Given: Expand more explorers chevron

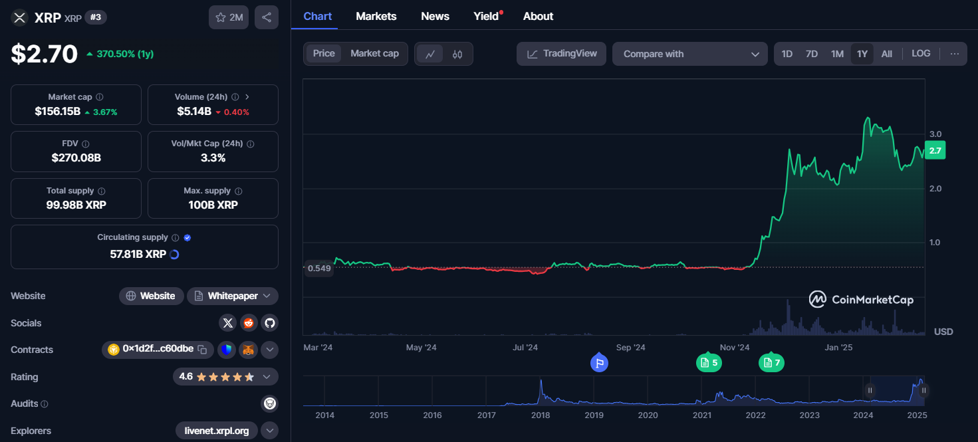Looking at the screenshot, I should 269,431.
